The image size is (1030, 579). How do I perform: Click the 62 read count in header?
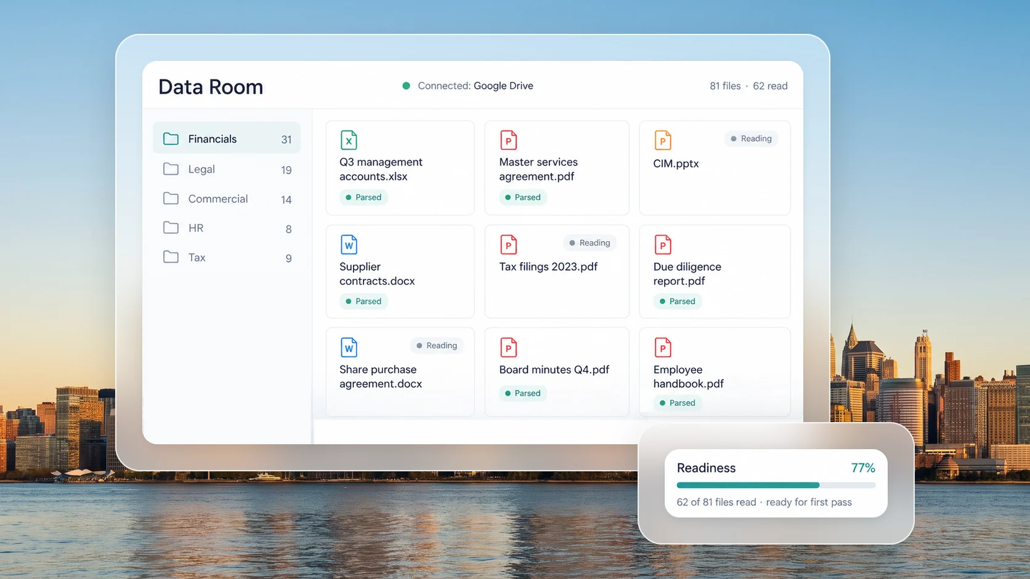tap(770, 86)
